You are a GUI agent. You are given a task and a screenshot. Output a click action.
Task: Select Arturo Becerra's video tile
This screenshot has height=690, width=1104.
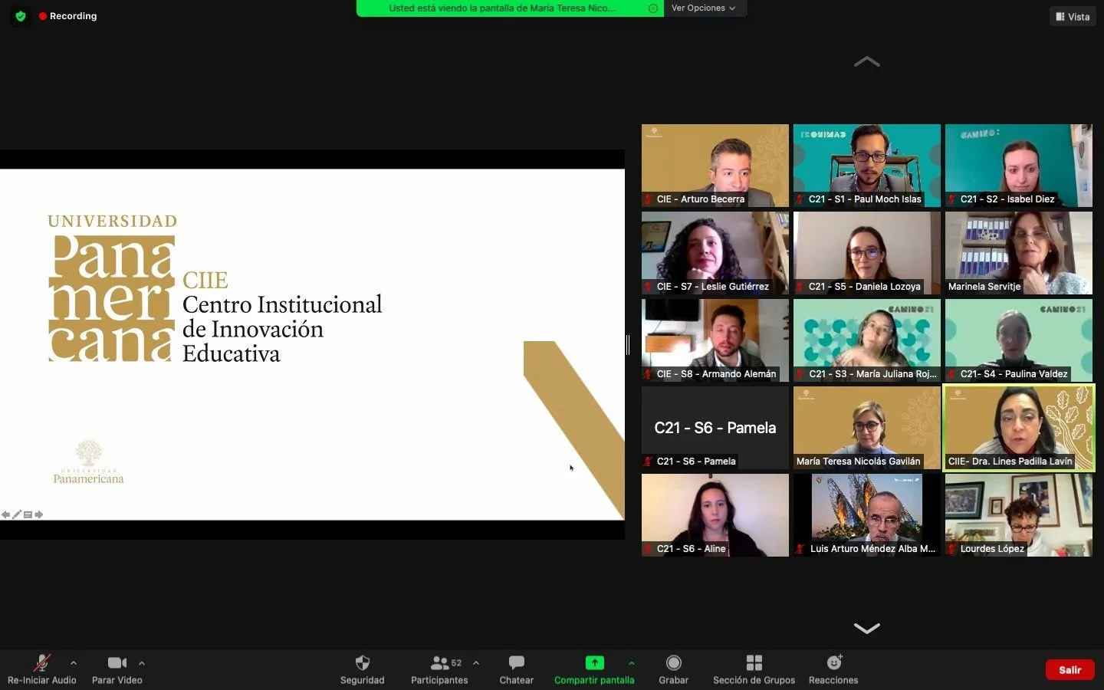(x=715, y=166)
